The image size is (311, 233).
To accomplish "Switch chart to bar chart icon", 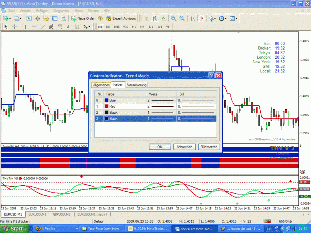I will [146, 18].
